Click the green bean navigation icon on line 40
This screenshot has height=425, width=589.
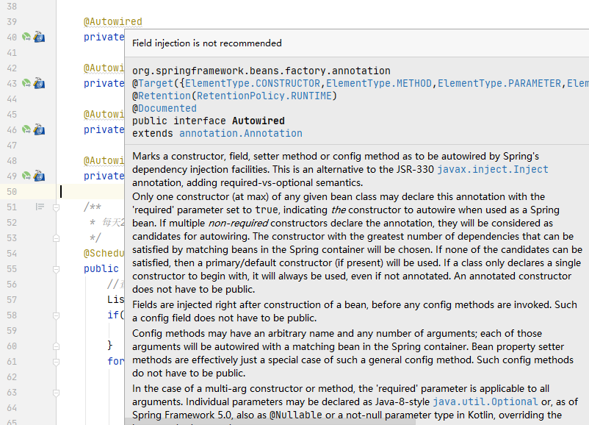coord(26,37)
